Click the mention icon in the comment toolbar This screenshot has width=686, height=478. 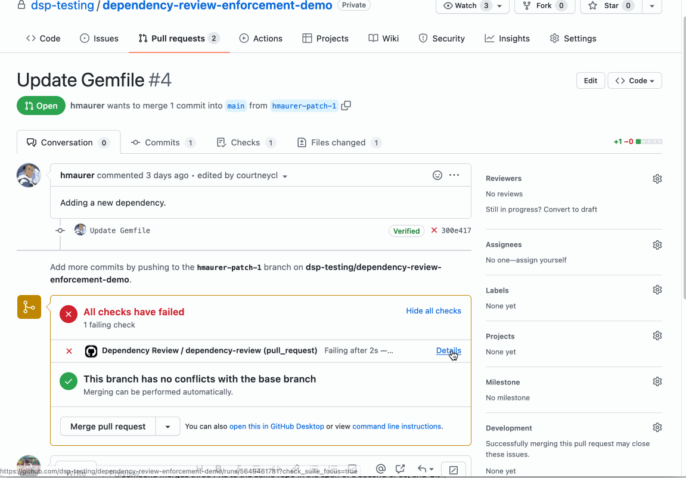coord(381,469)
